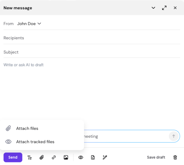Viewport: 184px width, 165px height.
Task: Open the From sender dropdown
Action: click(29, 24)
